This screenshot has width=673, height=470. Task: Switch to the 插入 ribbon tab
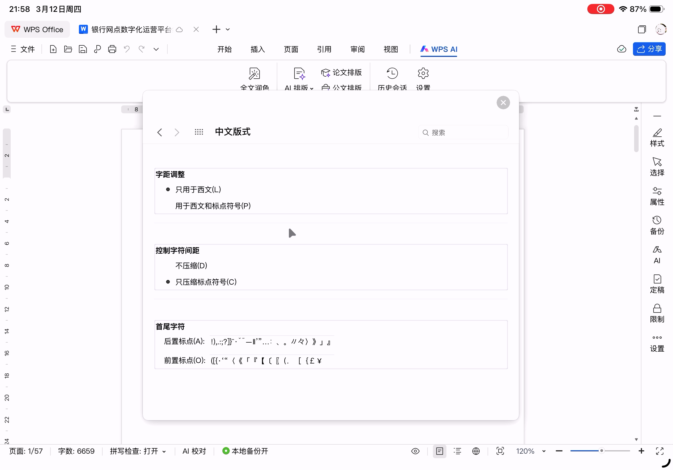click(x=258, y=49)
